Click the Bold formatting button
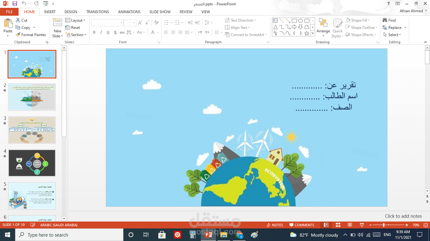Viewport: 430px width, 241px height. point(94,32)
